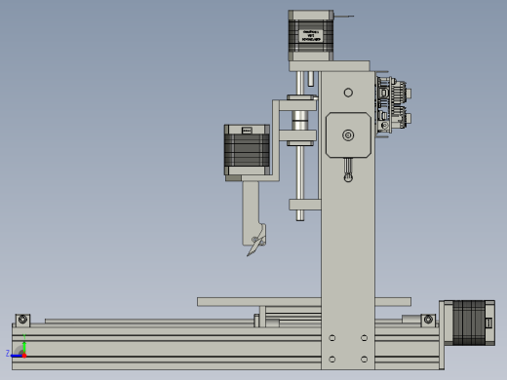Select the keyhole slot below the octagonal plate
507x380 pixels.
click(348, 170)
